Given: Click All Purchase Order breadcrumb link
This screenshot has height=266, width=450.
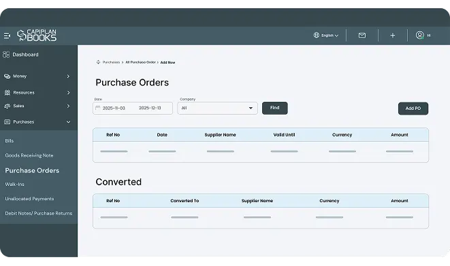Looking at the screenshot, I should pos(140,62).
